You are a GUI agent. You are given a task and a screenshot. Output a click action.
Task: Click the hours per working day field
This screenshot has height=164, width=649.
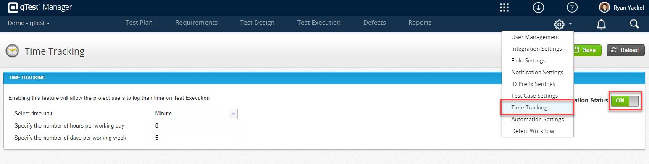tap(196, 126)
